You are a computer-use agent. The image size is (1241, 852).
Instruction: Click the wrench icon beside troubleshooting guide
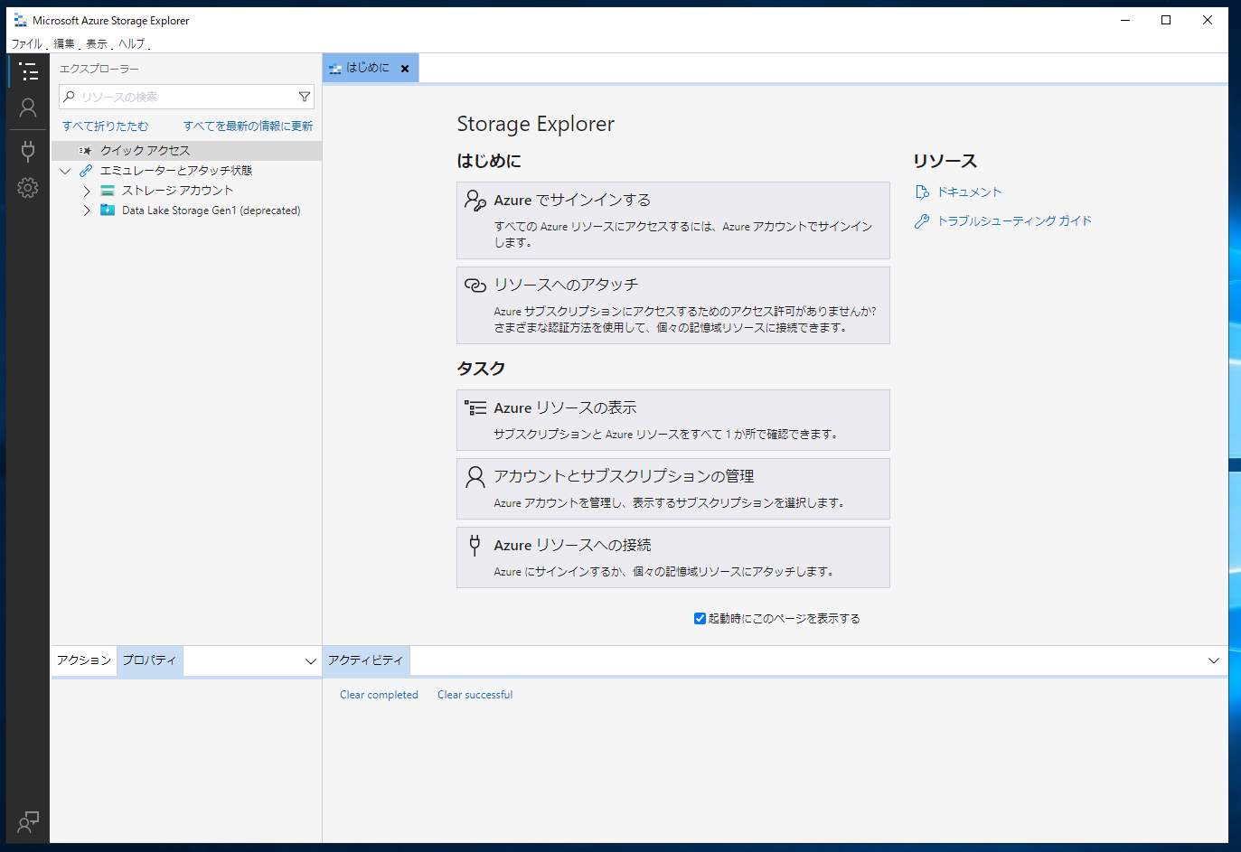(922, 220)
